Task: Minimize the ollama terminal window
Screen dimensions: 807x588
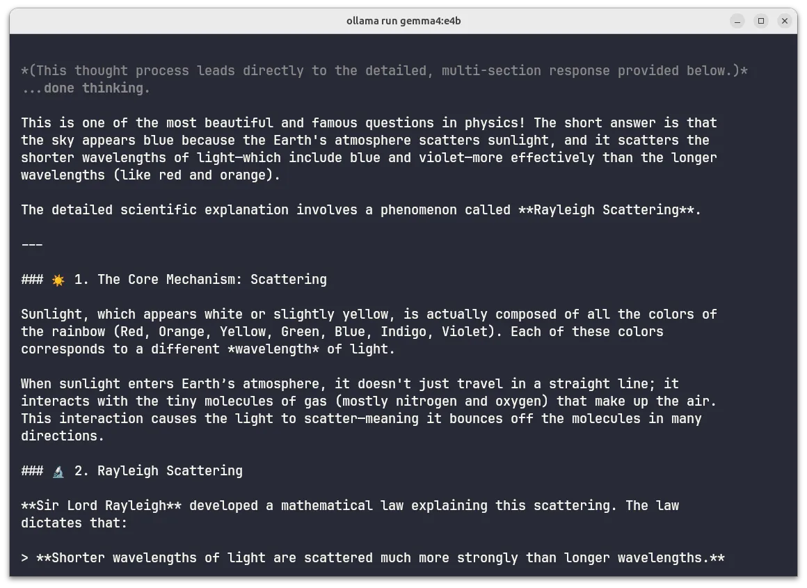Action: [737, 21]
